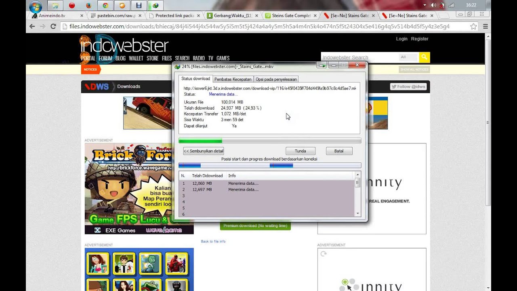Image resolution: width=517 pixels, height=291 pixels.
Task: Click the volume speaker tray icon
Action: coord(433,5)
